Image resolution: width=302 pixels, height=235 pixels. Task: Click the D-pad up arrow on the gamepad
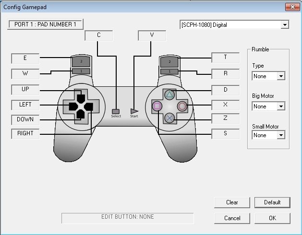[x=81, y=98]
